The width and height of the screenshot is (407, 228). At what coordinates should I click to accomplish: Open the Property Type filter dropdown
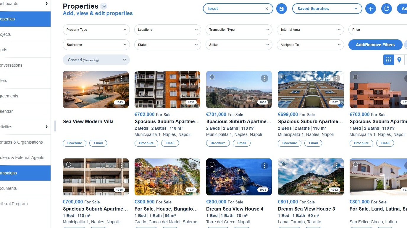pos(96,30)
